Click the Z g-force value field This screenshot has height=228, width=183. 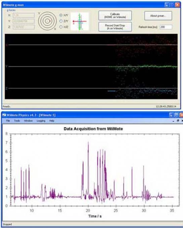point(24,27)
